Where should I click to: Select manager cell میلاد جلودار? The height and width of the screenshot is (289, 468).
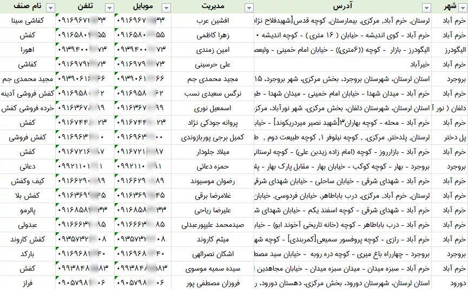click(x=213, y=152)
